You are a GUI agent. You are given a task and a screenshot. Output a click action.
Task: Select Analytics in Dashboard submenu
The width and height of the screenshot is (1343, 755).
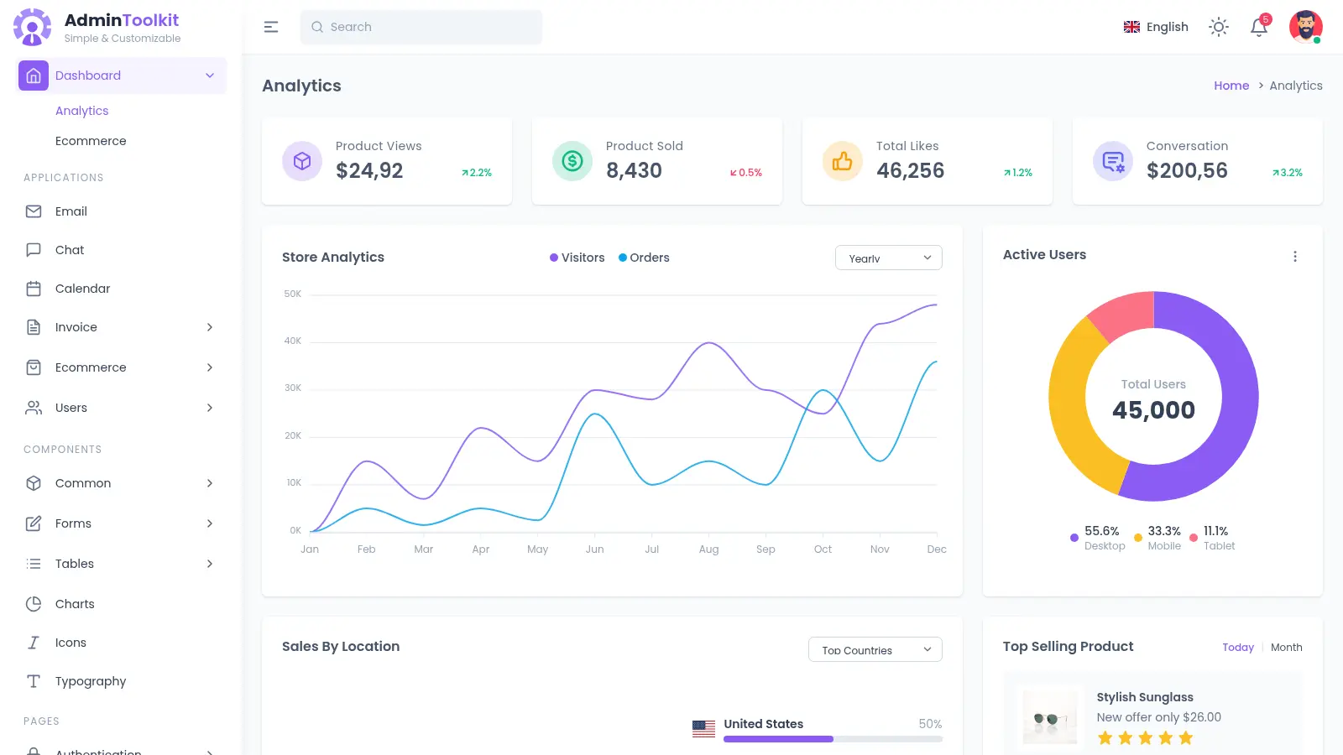click(x=82, y=111)
